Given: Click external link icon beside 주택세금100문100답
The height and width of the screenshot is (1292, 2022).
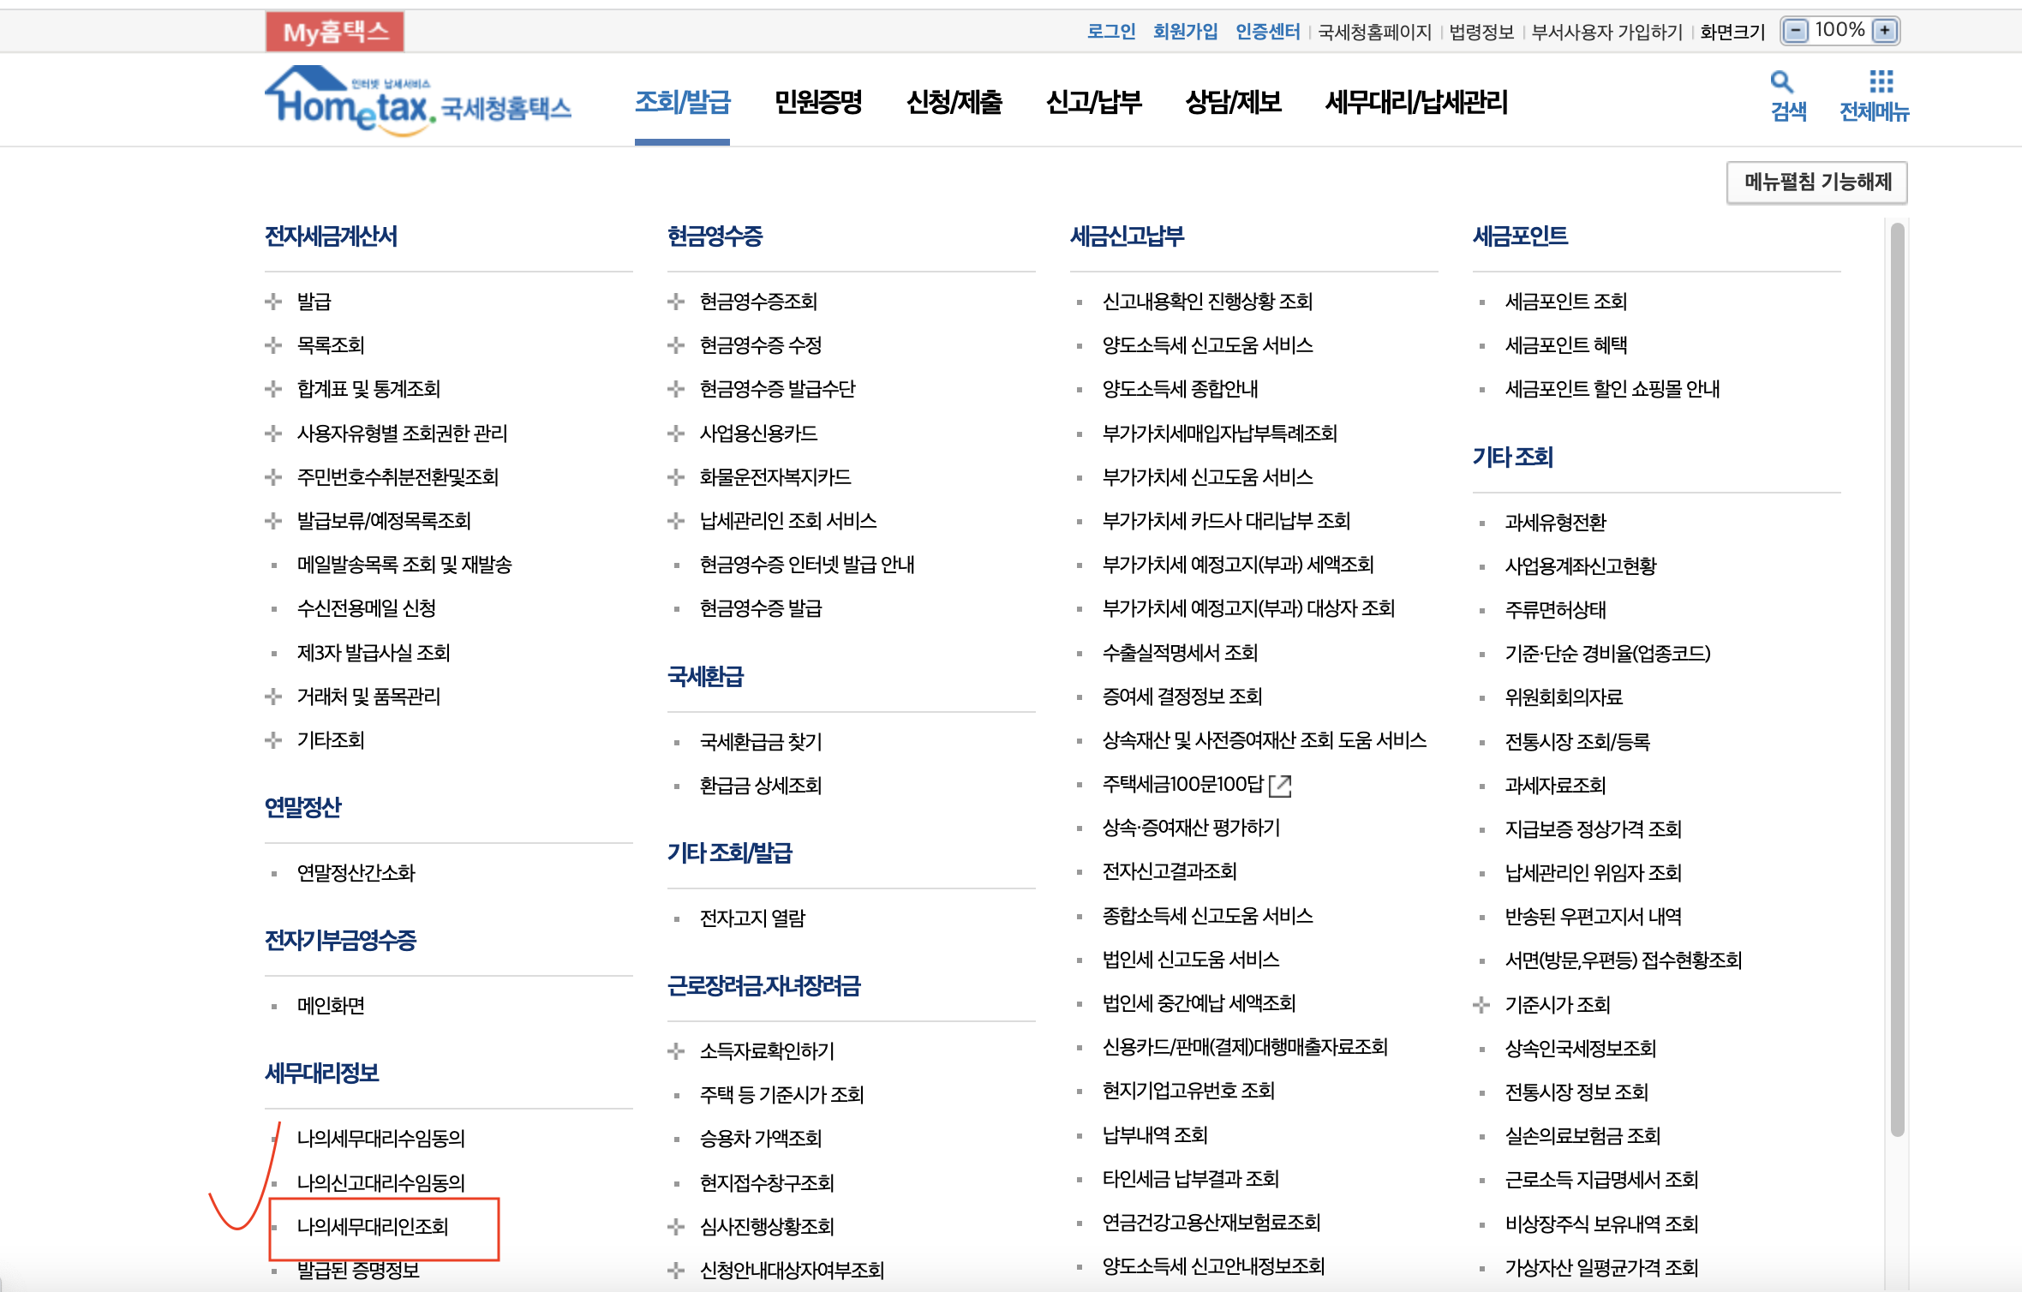Looking at the screenshot, I should click(1280, 785).
